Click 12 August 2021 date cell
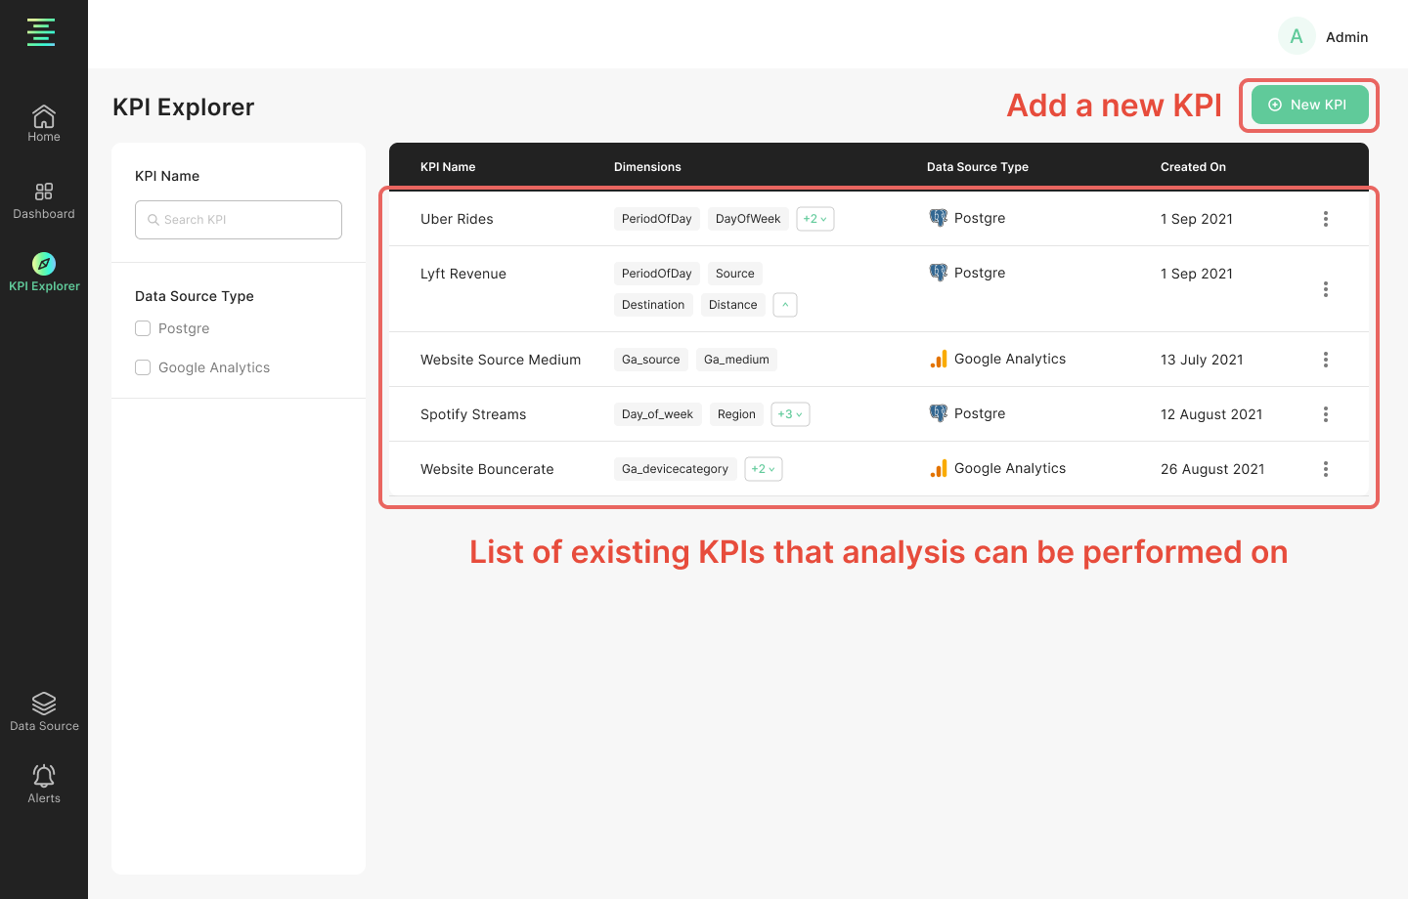The height and width of the screenshot is (899, 1408). (1211, 414)
